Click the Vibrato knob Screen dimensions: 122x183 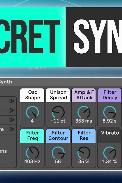pos(110,153)
